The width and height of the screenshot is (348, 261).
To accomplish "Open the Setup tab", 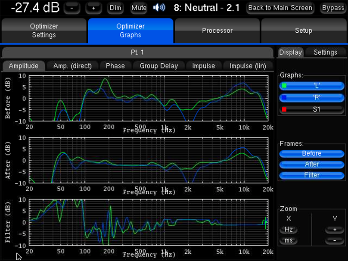I will (303, 31).
